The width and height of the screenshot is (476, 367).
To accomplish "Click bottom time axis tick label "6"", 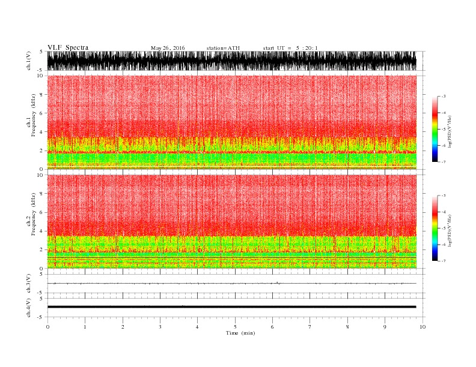I will (x=272, y=327).
